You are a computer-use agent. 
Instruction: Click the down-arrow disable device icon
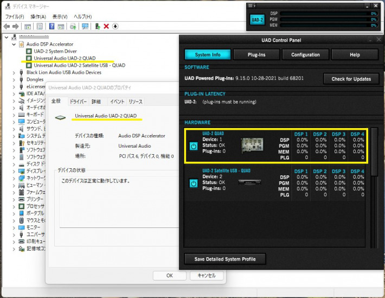(115, 26)
